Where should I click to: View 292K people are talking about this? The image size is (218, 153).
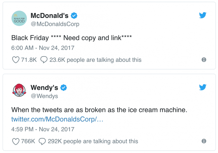(93, 141)
